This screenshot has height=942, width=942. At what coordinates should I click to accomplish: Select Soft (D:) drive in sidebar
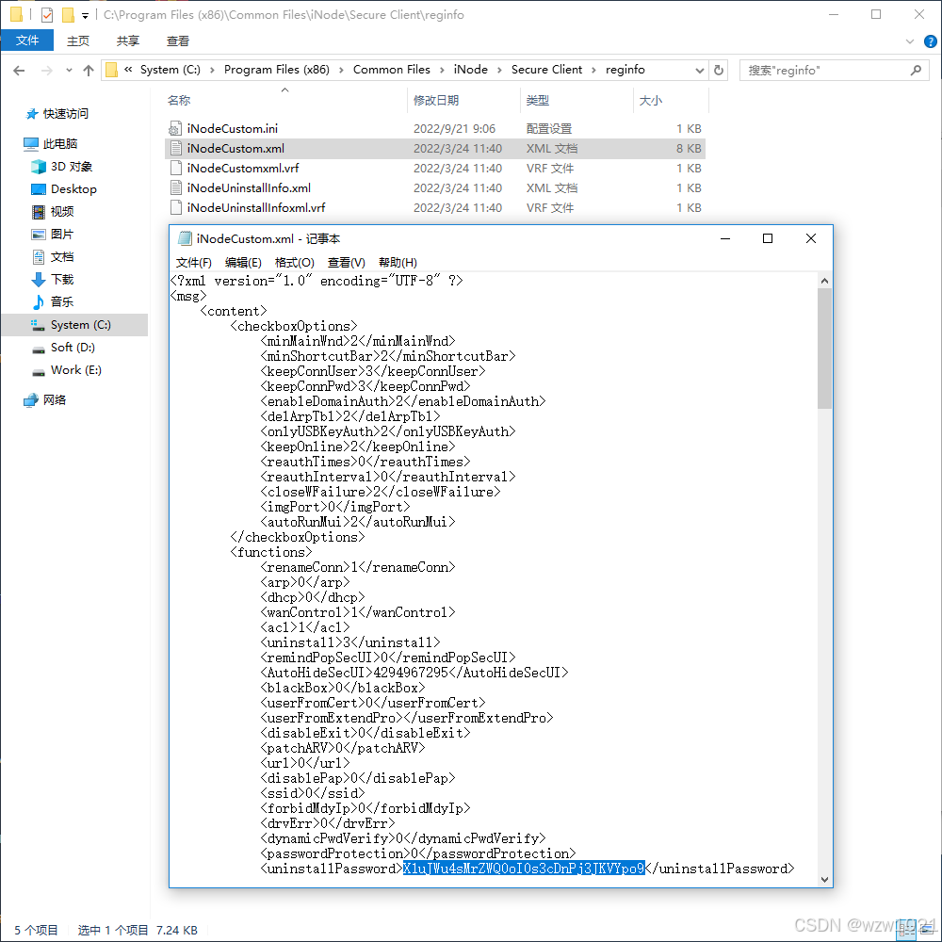pyautogui.click(x=63, y=348)
